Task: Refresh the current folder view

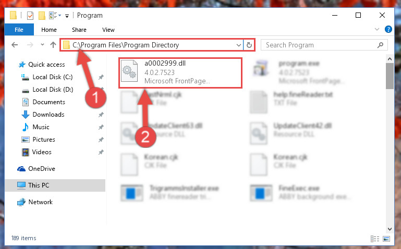Action: [x=249, y=45]
